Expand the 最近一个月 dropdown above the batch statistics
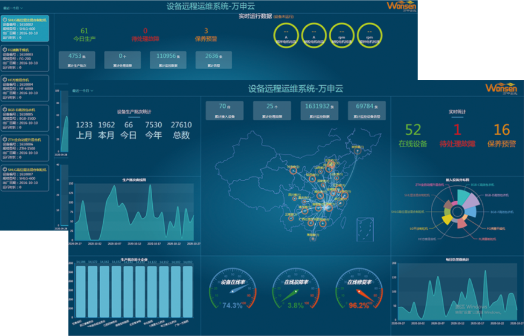The height and width of the screenshot is (336, 524). [x=84, y=91]
